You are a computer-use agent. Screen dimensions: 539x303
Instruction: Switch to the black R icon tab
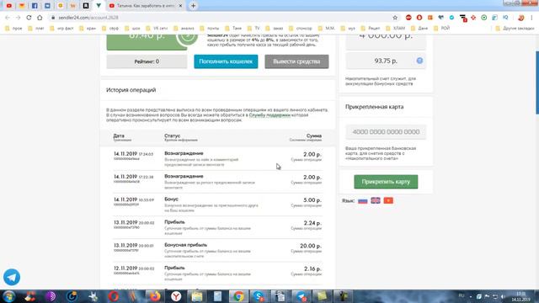[86, 6]
